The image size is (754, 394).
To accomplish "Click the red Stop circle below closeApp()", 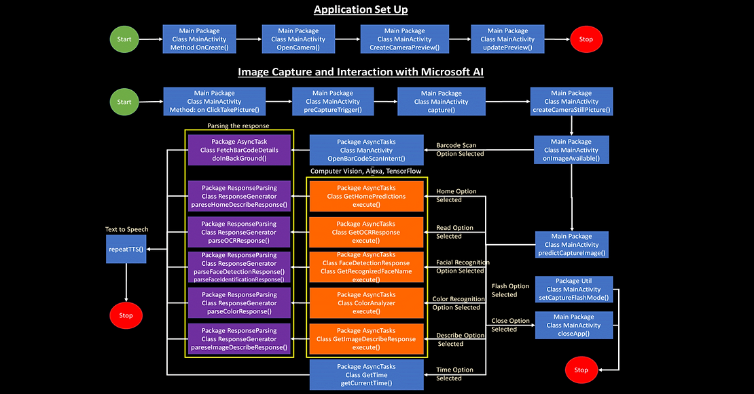I will 581,370.
